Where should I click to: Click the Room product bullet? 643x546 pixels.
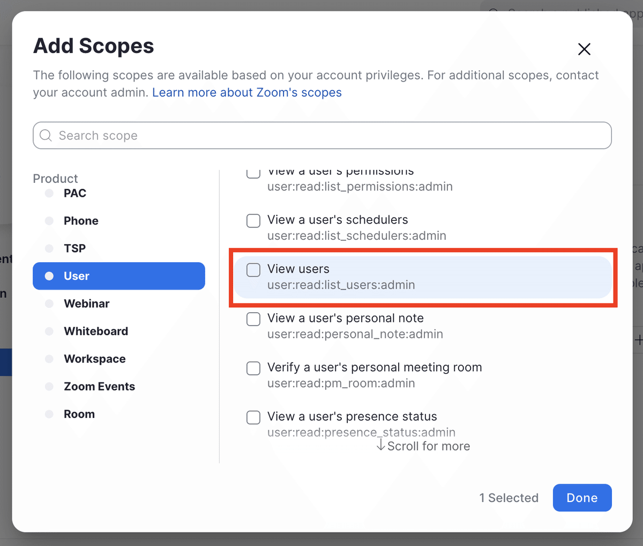pyautogui.click(x=49, y=414)
